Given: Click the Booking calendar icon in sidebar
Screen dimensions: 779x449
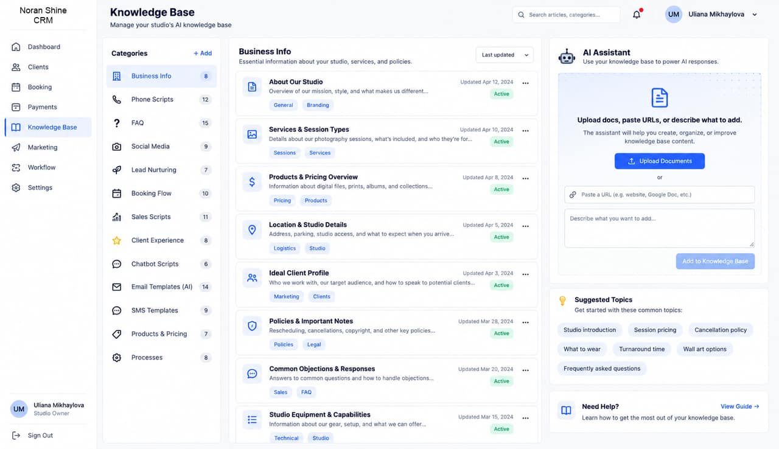Looking at the screenshot, I should tap(16, 87).
